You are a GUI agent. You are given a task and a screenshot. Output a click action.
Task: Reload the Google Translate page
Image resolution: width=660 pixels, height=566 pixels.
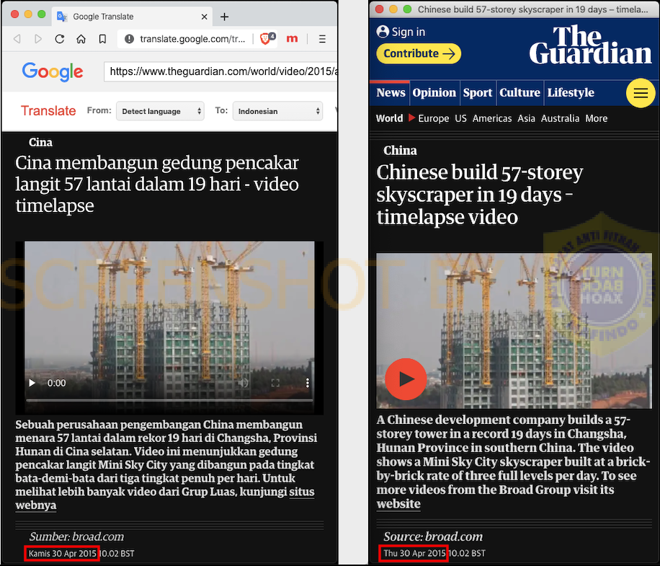click(x=60, y=39)
